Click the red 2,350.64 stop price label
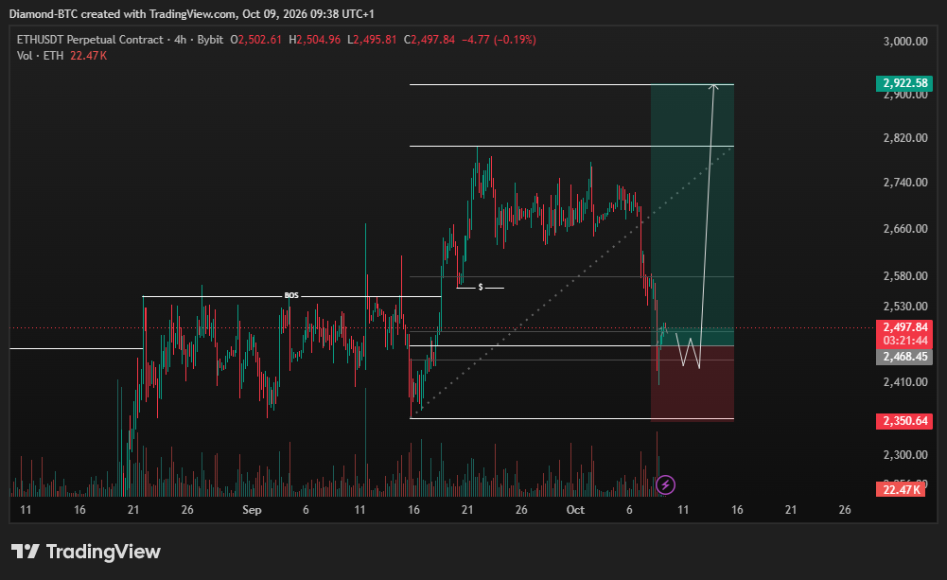This screenshot has width=947, height=580. [x=904, y=420]
